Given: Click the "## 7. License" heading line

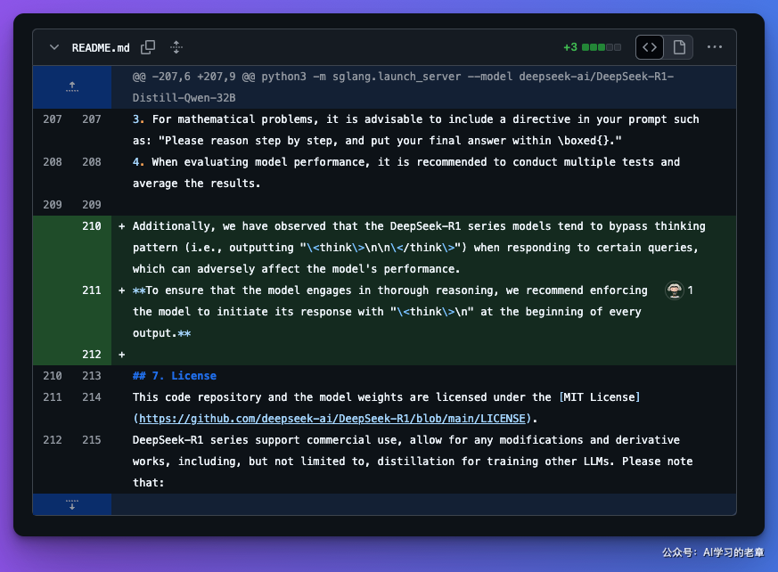Looking at the screenshot, I should [x=175, y=376].
